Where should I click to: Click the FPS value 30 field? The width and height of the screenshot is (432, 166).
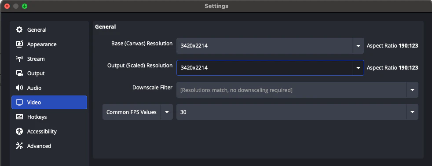point(291,112)
